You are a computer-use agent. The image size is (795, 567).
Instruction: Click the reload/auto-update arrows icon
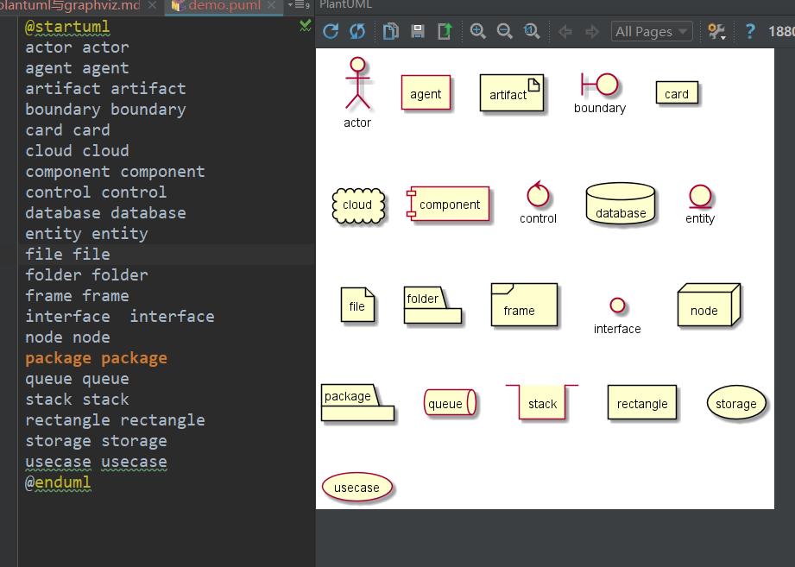click(x=357, y=32)
